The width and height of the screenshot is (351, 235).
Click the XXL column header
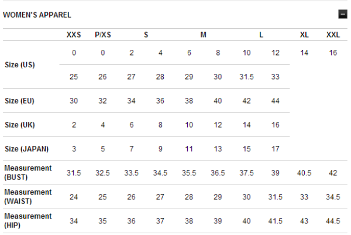click(x=333, y=35)
